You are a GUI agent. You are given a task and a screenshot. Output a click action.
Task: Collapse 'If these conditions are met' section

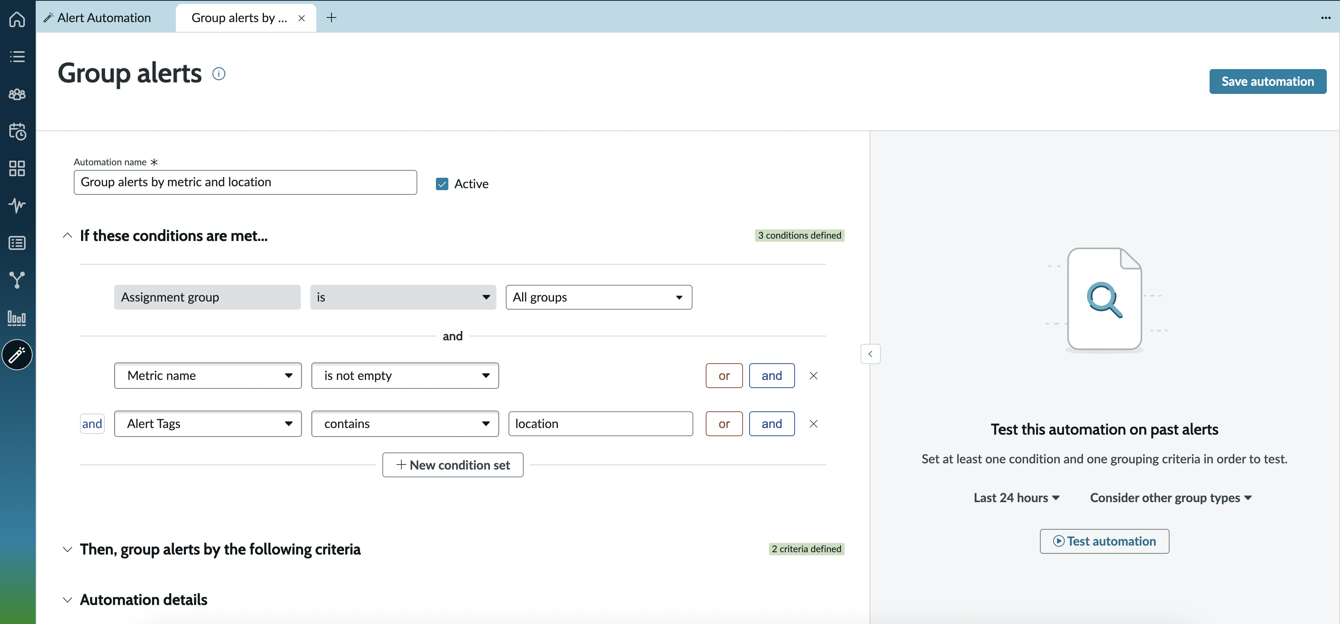(67, 236)
